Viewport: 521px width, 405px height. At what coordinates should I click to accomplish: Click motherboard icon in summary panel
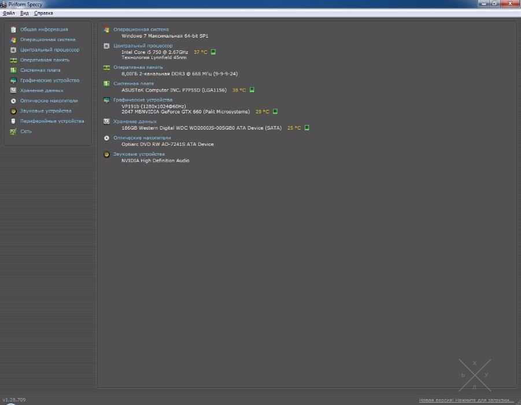point(106,83)
